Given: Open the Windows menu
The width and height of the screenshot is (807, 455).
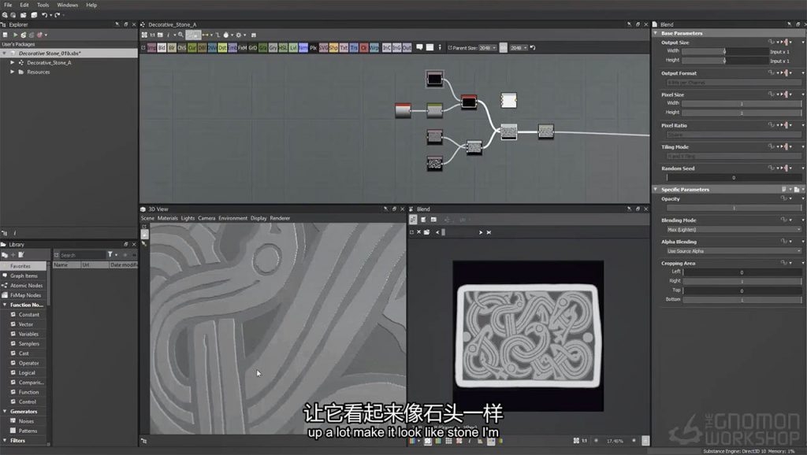Looking at the screenshot, I should [x=68, y=6].
